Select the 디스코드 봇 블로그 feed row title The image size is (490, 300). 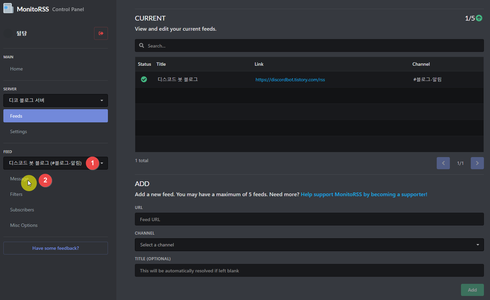pyautogui.click(x=178, y=79)
